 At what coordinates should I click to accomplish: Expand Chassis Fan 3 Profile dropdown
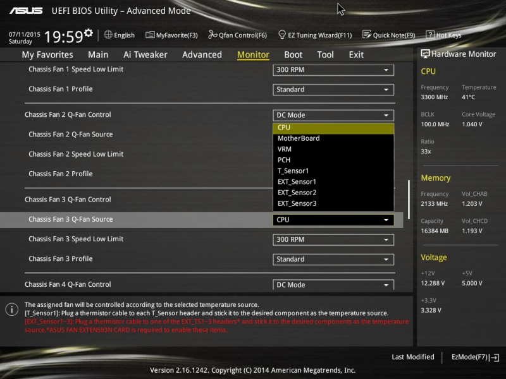pos(333,260)
